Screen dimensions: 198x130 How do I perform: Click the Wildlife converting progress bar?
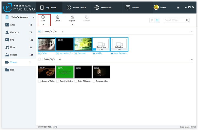point(101,50)
